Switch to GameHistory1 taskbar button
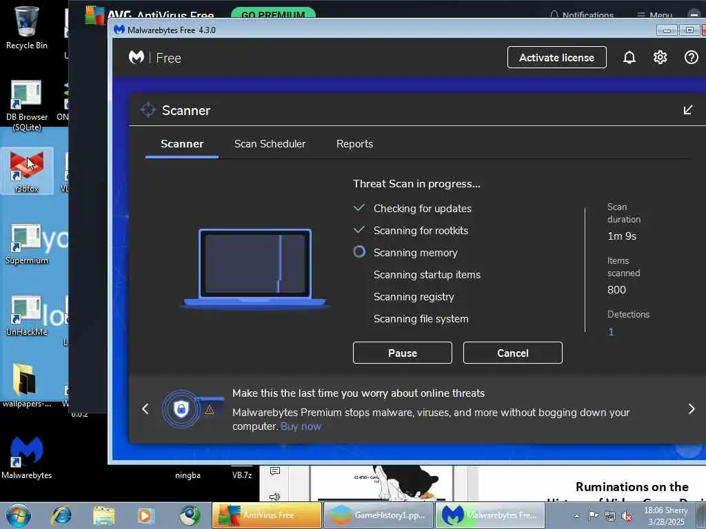 tap(379, 515)
